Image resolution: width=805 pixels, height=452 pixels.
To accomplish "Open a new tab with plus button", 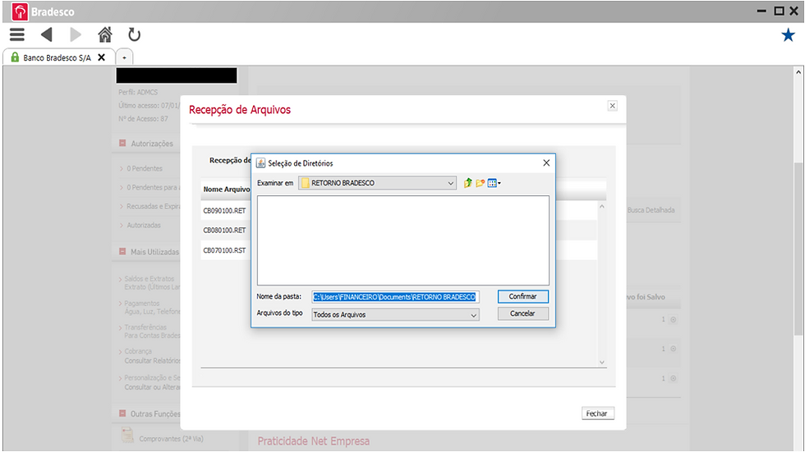I will [x=124, y=57].
